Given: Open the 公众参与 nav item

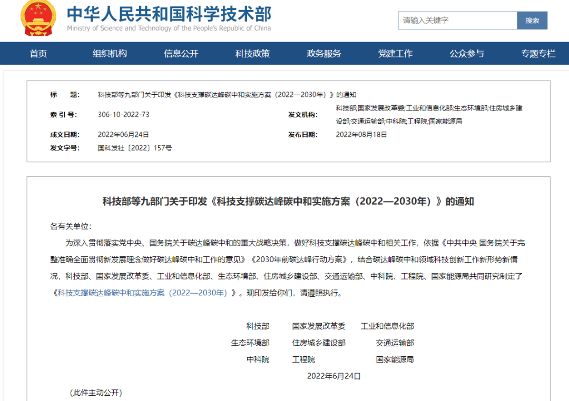Looking at the screenshot, I should (467, 54).
